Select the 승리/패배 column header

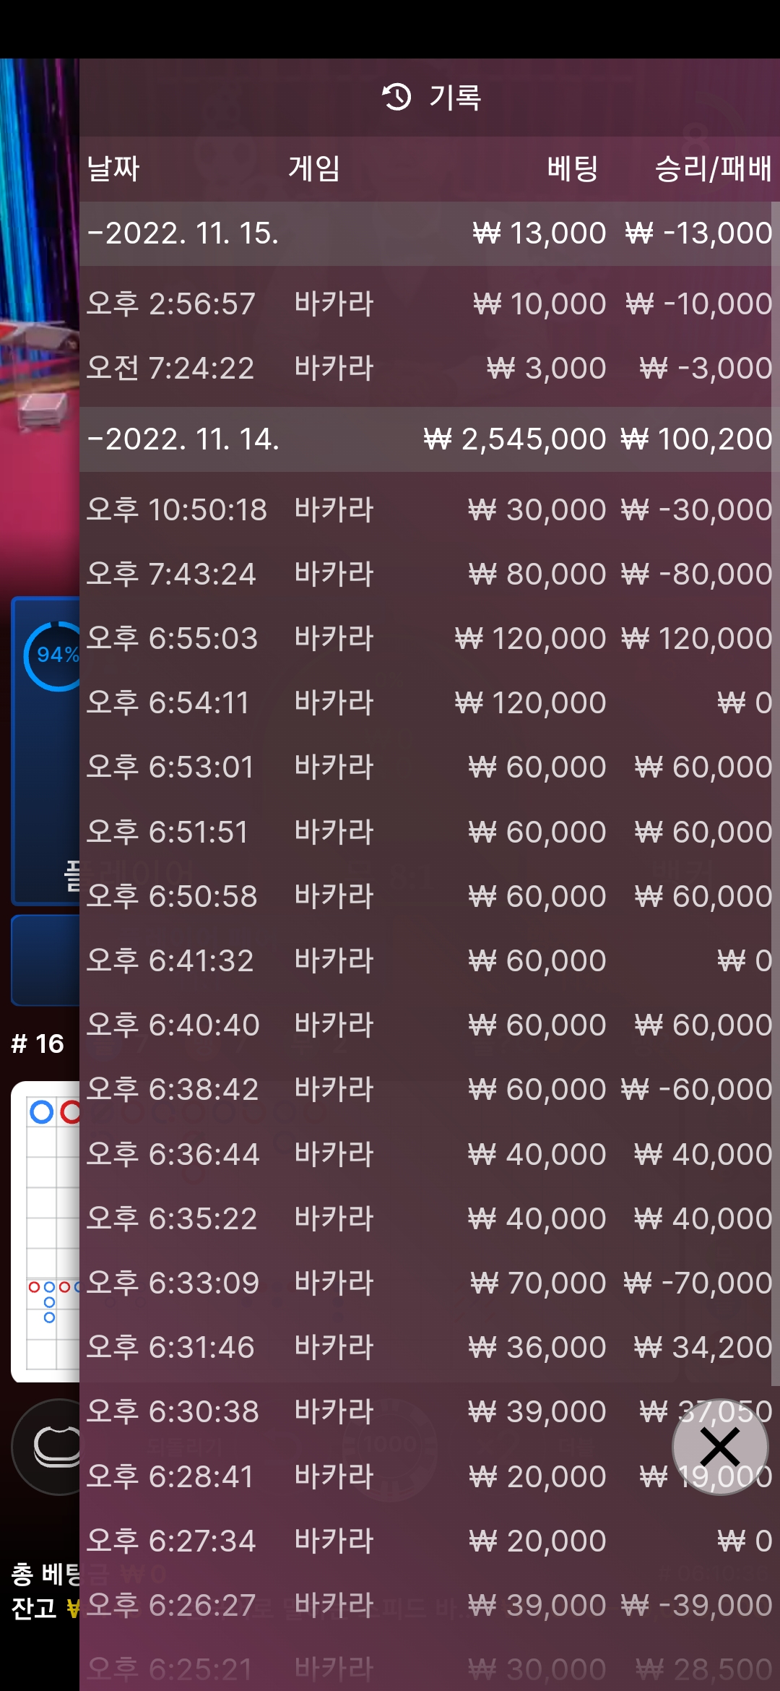point(714,168)
